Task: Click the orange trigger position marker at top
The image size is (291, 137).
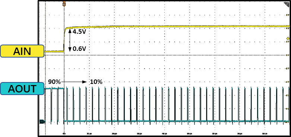Action: click(64, 4)
